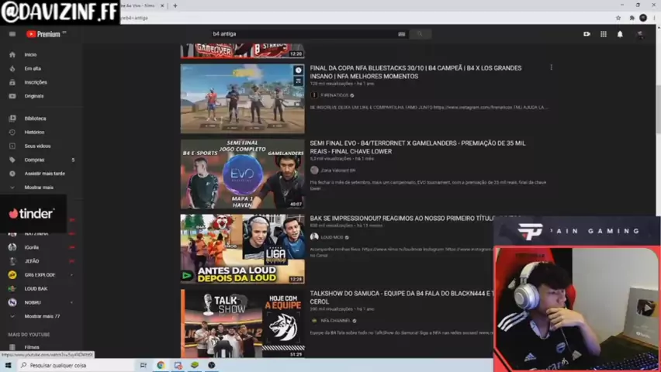
Task: Open the Windows Start menu
Action: pyautogui.click(x=8, y=365)
